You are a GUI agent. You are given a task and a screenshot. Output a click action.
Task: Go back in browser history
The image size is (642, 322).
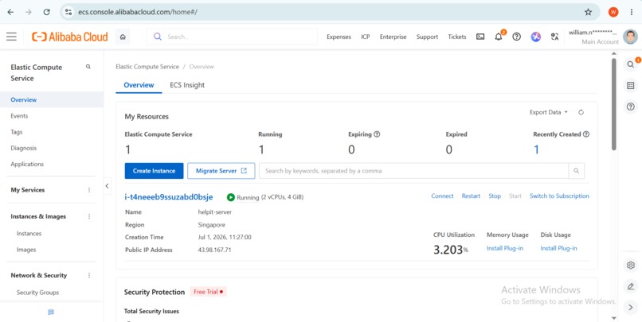pyautogui.click(x=10, y=12)
